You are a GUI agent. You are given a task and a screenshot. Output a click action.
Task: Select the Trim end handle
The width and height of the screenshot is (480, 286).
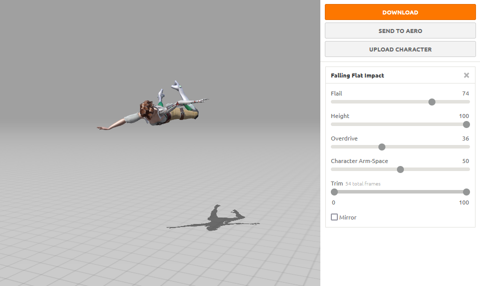[466, 192]
